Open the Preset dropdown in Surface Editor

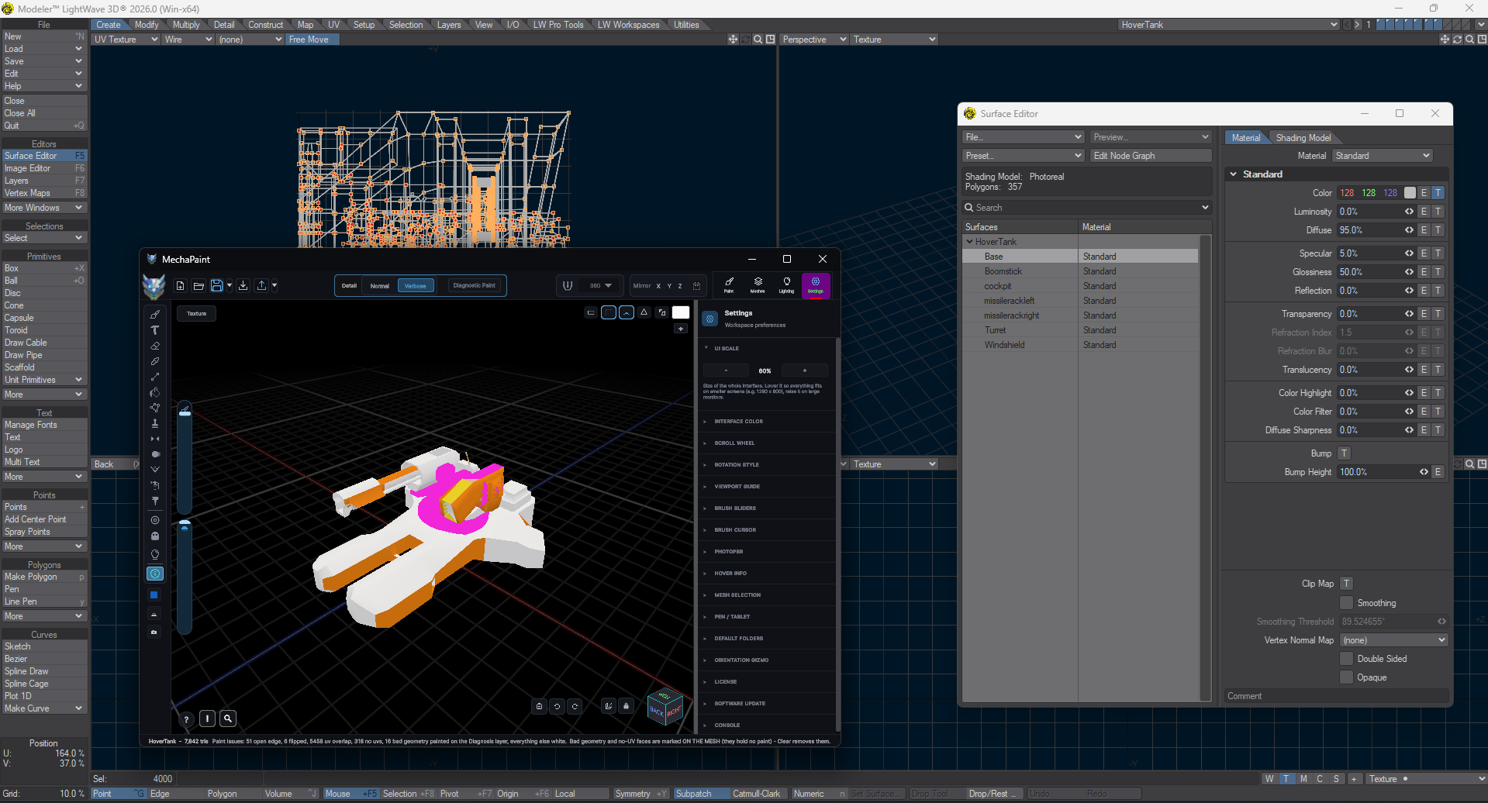click(x=1024, y=156)
